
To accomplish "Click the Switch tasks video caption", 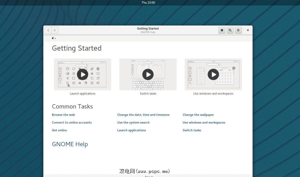I will (x=148, y=93).
